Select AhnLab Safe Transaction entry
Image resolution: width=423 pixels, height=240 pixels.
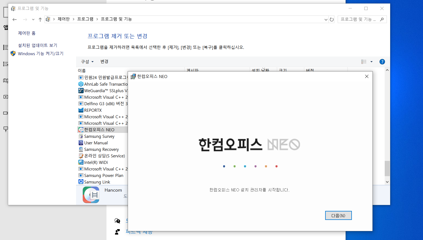[102, 84]
